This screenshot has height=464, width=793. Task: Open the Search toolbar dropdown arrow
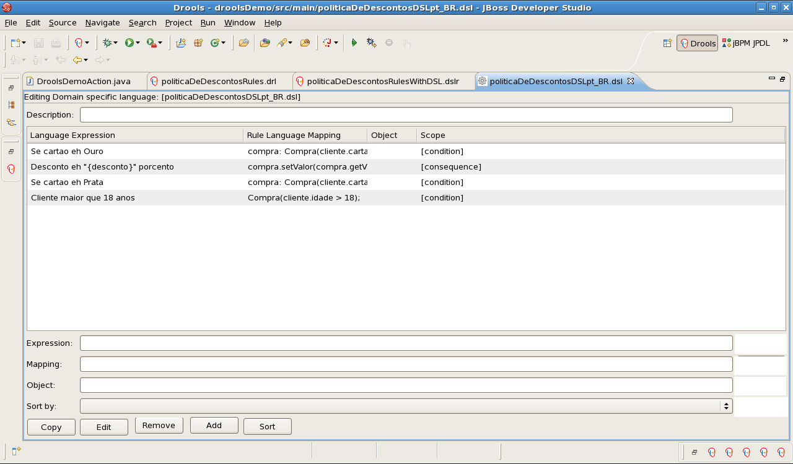click(290, 43)
